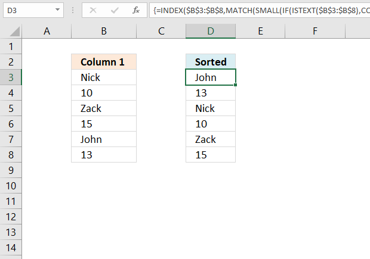This screenshot has width=370, height=259.
Task: Select column B header
Action: (x=104, y=31)
